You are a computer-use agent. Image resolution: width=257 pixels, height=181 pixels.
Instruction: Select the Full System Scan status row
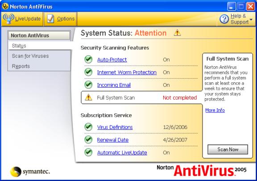click(142, 97)
